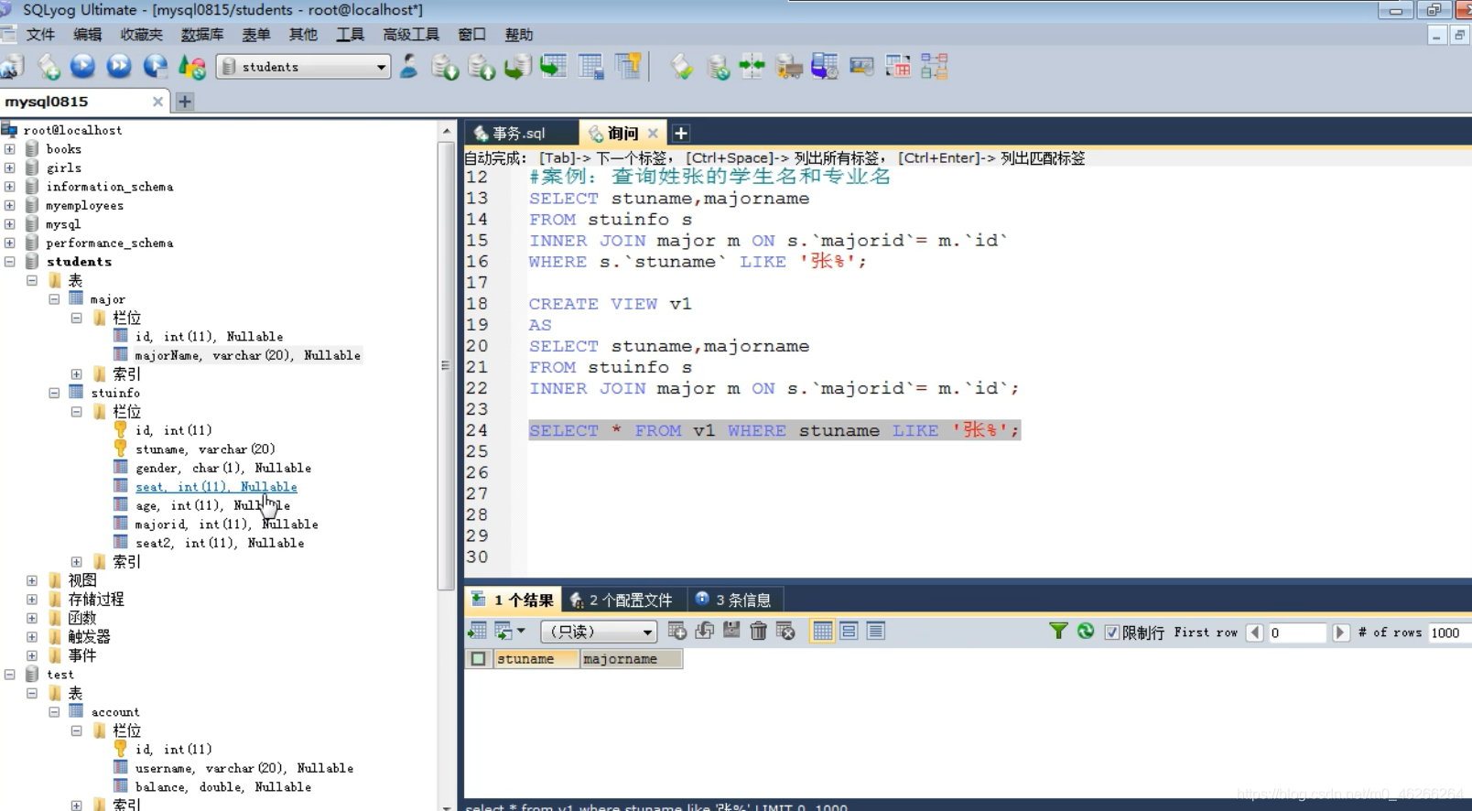Click the data synchronization arrows icon

[752, 66]
